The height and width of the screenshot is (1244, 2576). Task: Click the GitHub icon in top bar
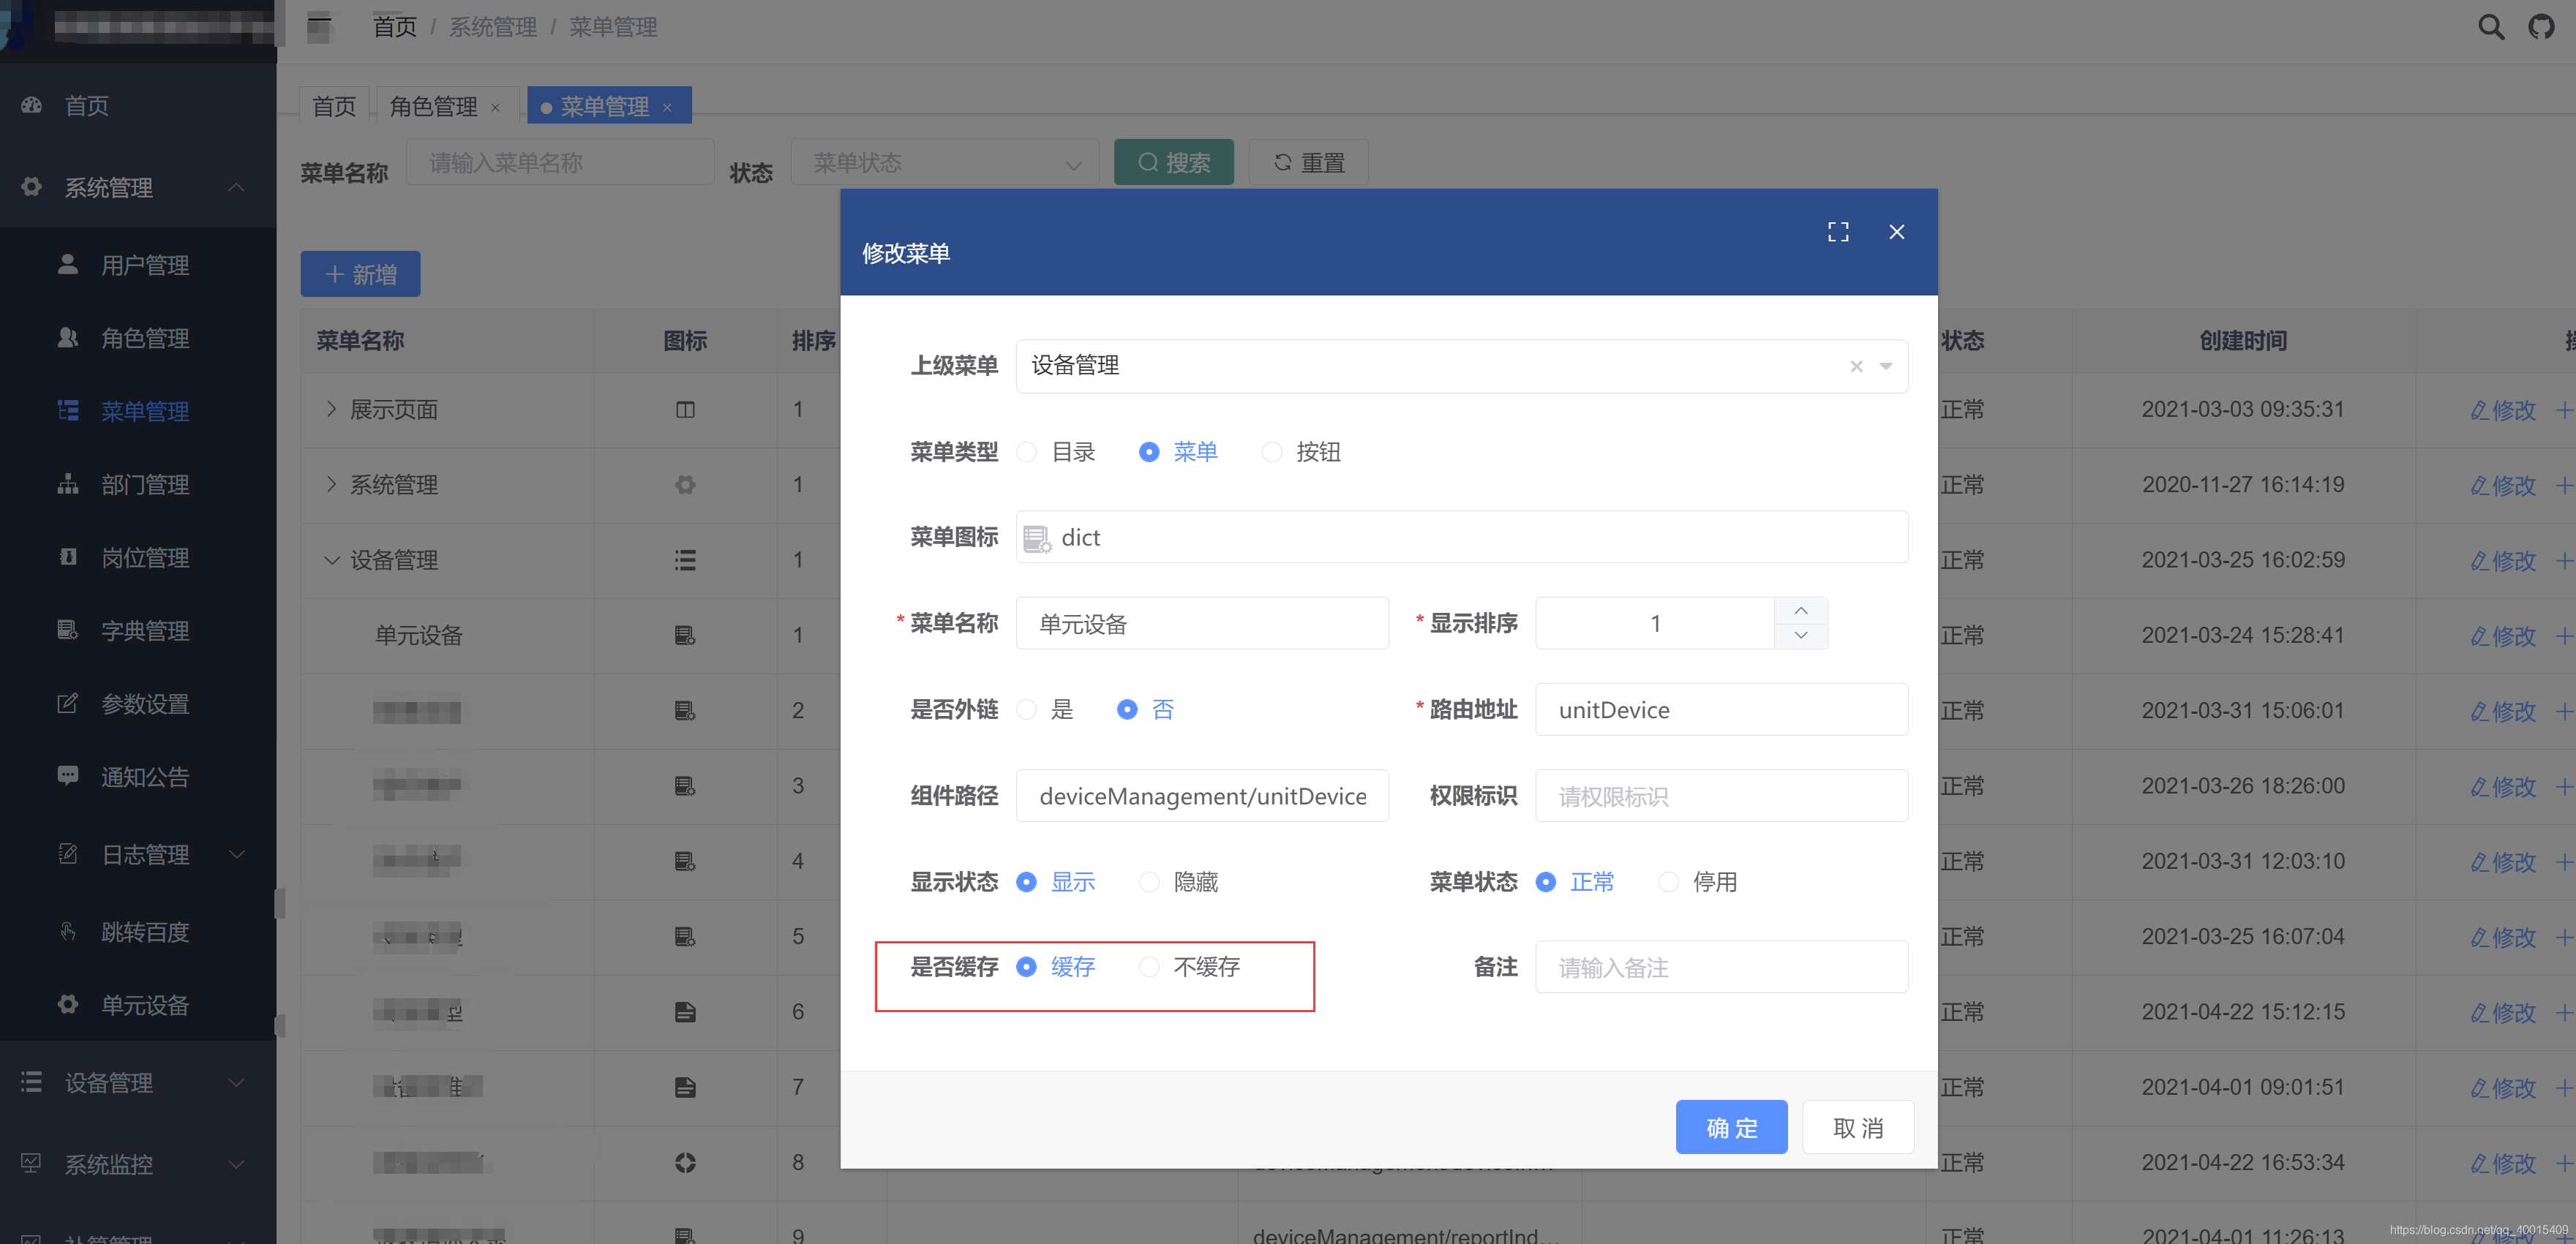[2541, 27]
